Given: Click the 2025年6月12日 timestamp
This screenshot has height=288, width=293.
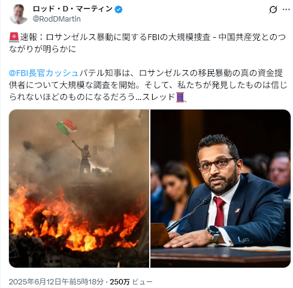Looking at the screenshot, I should click(56, 281).
